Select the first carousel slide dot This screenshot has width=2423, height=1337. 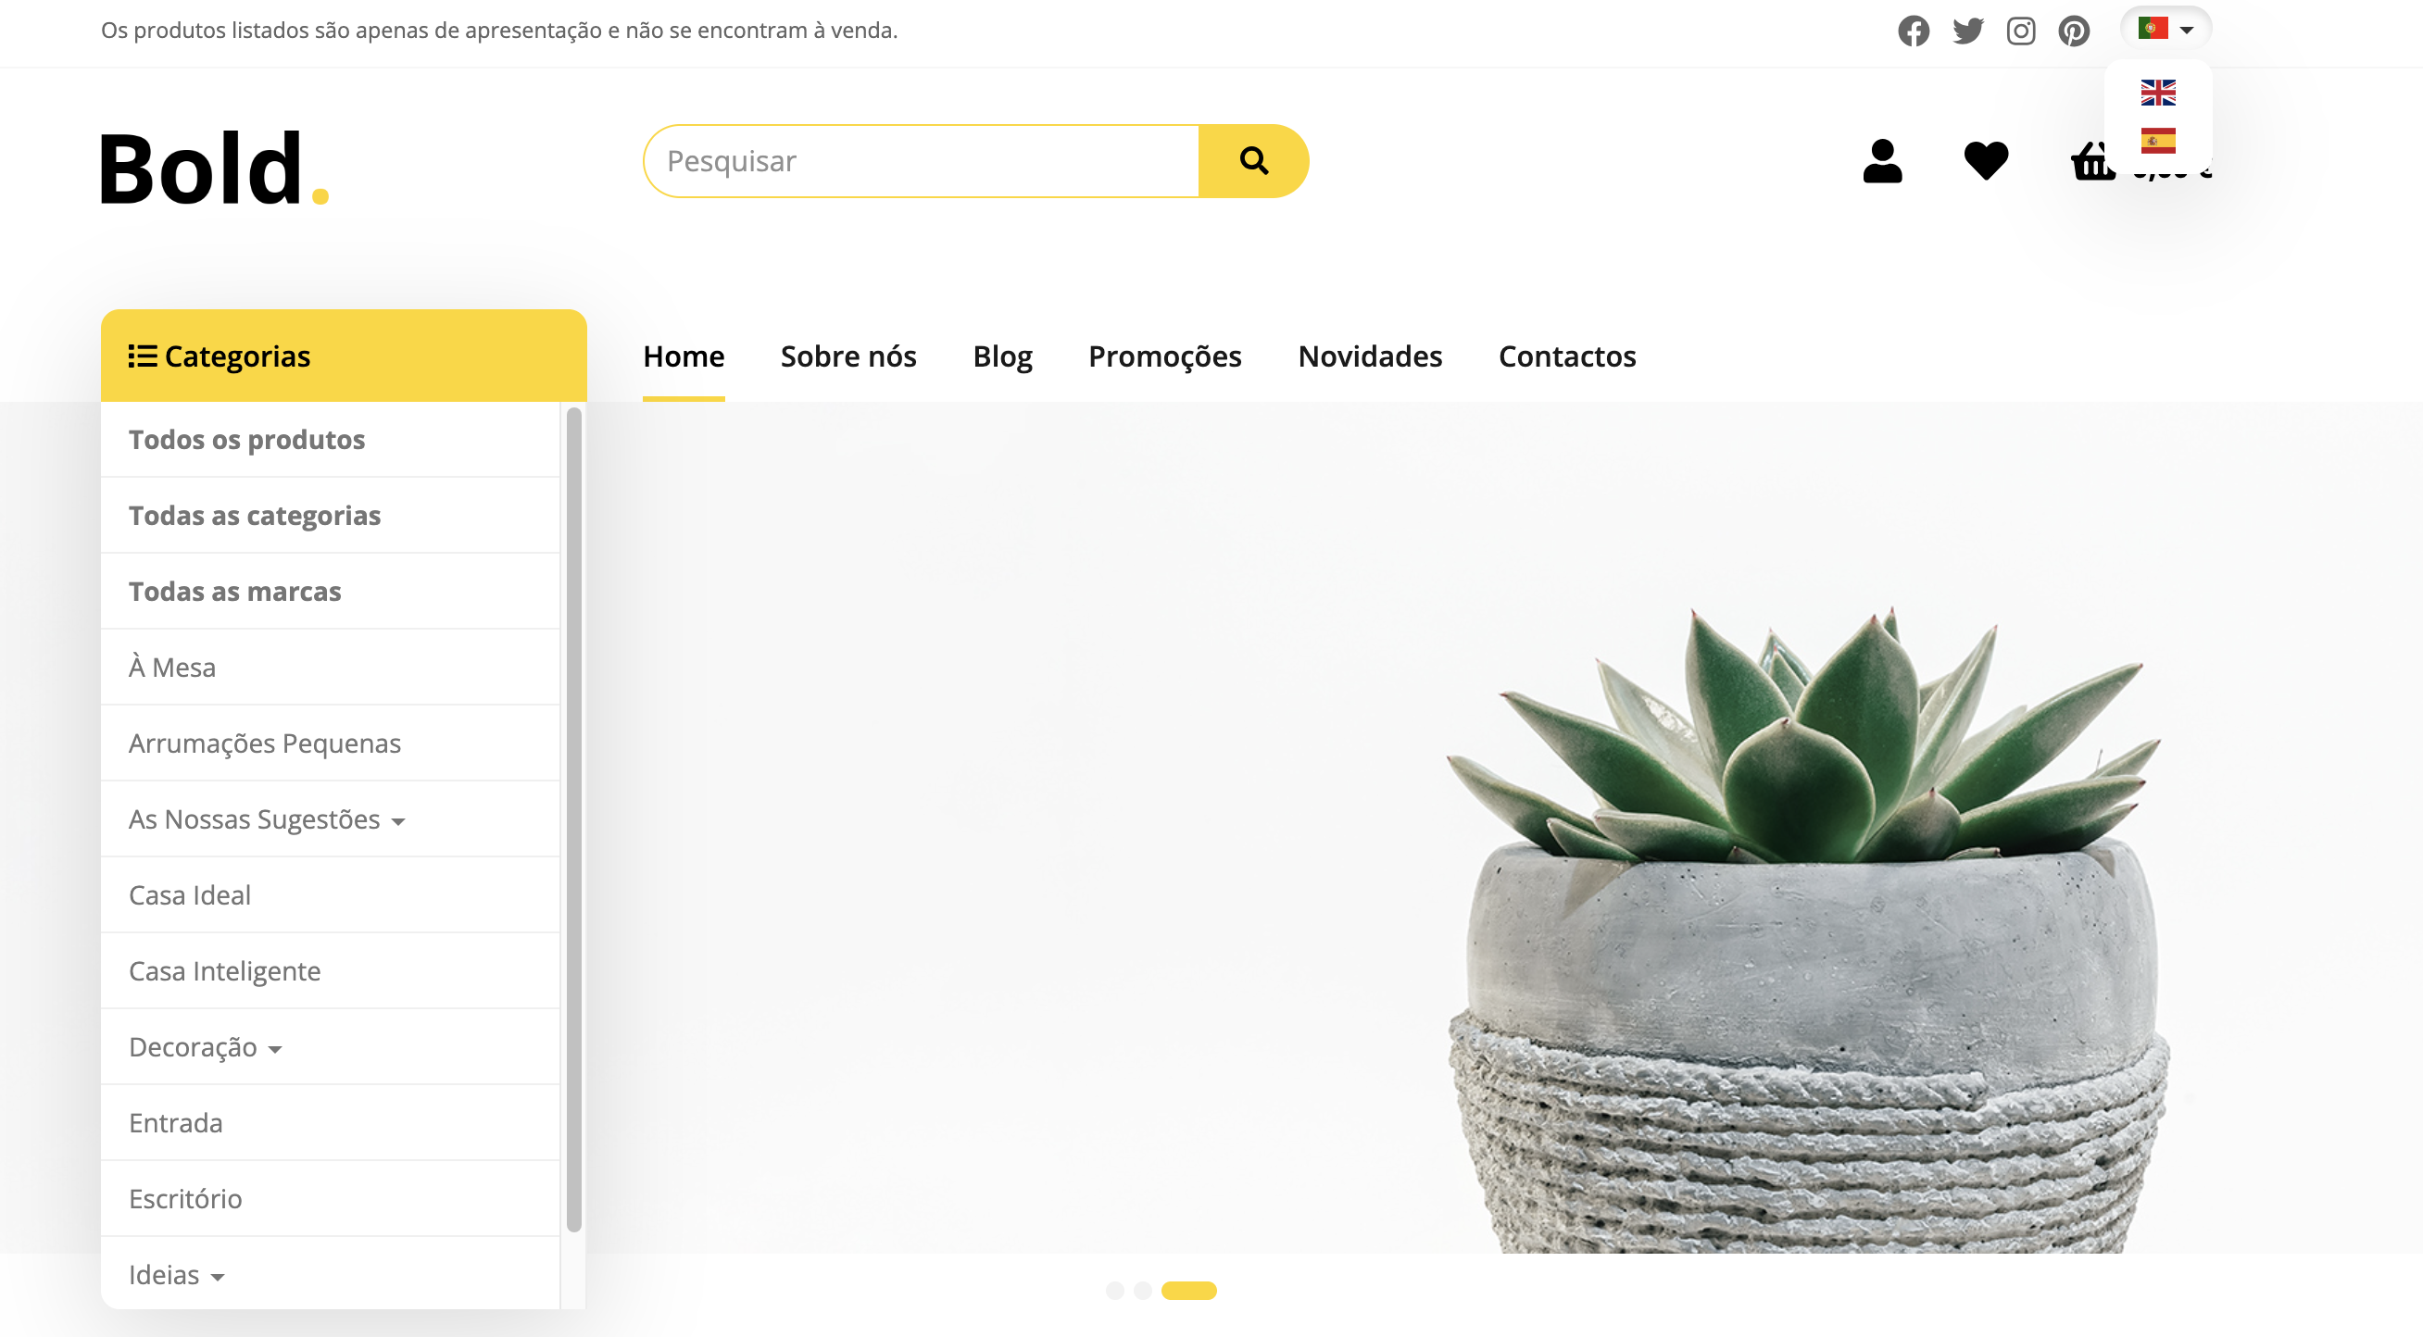[x=1114, y=1290]
